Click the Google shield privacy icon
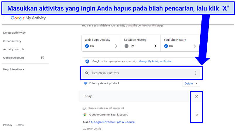This screenshot has width=236, height=131. tap(87, 61)
